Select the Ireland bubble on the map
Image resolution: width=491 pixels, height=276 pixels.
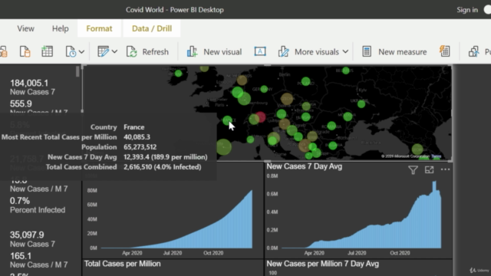[179, 74]
